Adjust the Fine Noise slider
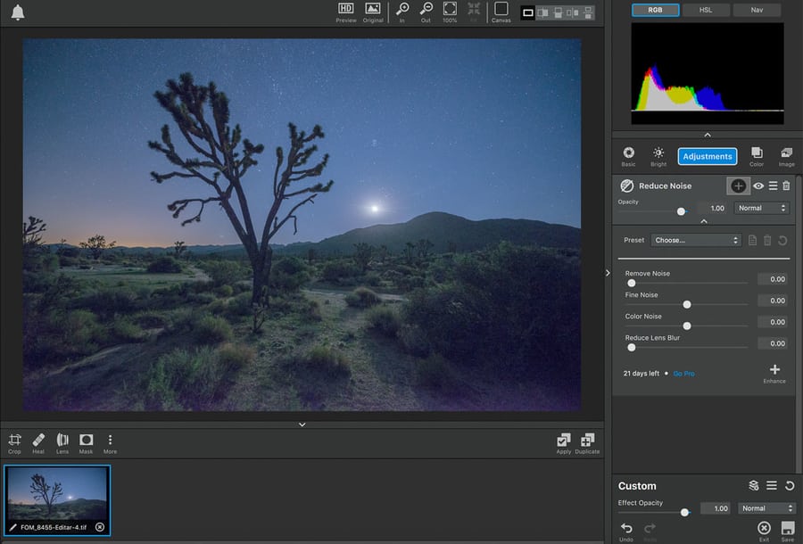This screenshot has width=803, height=544. 686,304
